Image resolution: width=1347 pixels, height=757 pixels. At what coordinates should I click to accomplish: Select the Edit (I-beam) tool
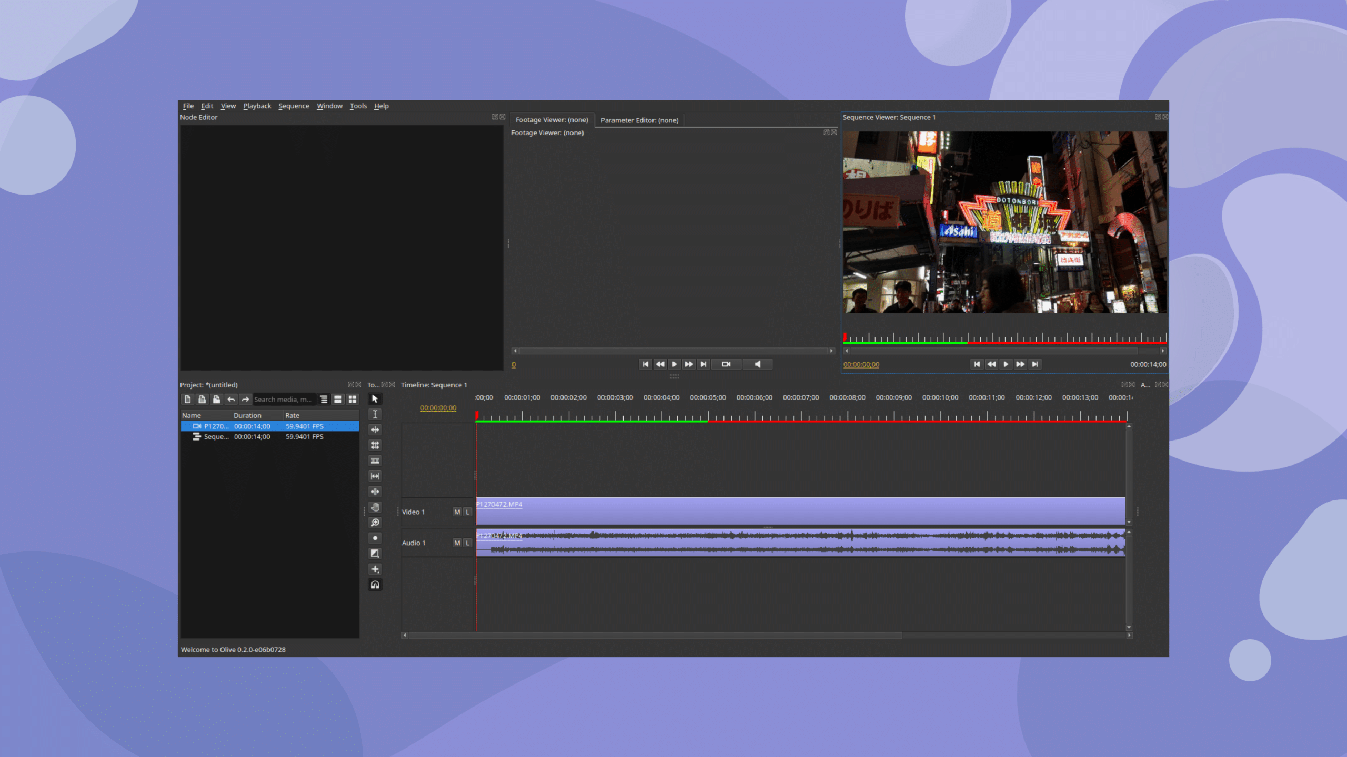[375, 414]
